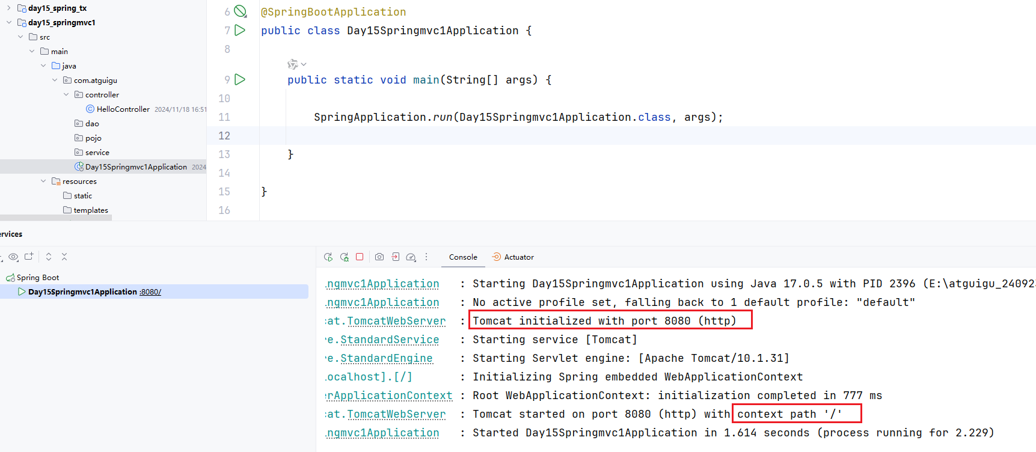Collapse the controller package

pyautogui.click(x=66, y=94)
